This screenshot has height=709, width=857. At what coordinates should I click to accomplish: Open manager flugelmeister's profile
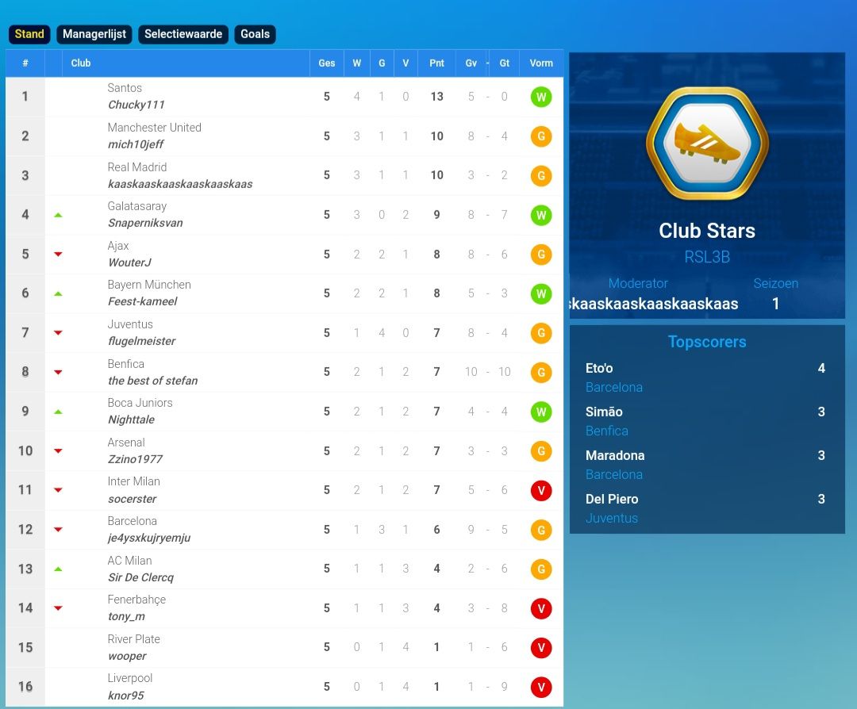141,341
